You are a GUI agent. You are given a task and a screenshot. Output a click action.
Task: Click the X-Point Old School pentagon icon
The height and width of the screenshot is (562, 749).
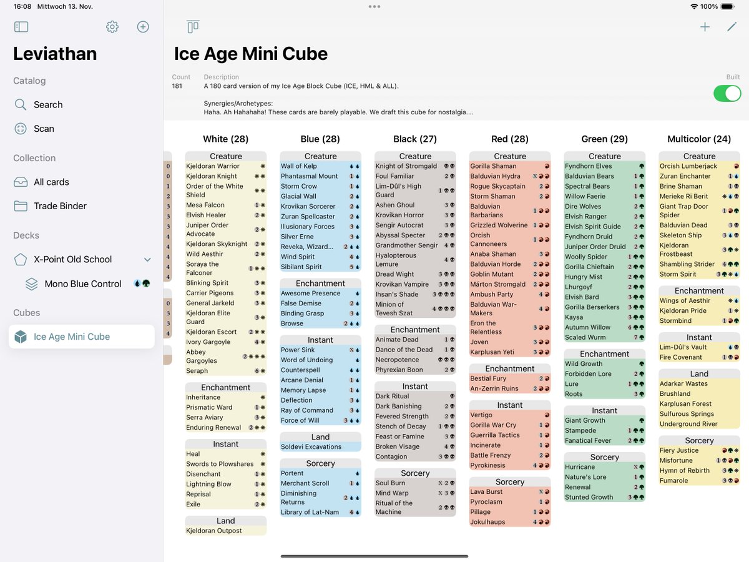pyautogui.click(x=21, y=259)
